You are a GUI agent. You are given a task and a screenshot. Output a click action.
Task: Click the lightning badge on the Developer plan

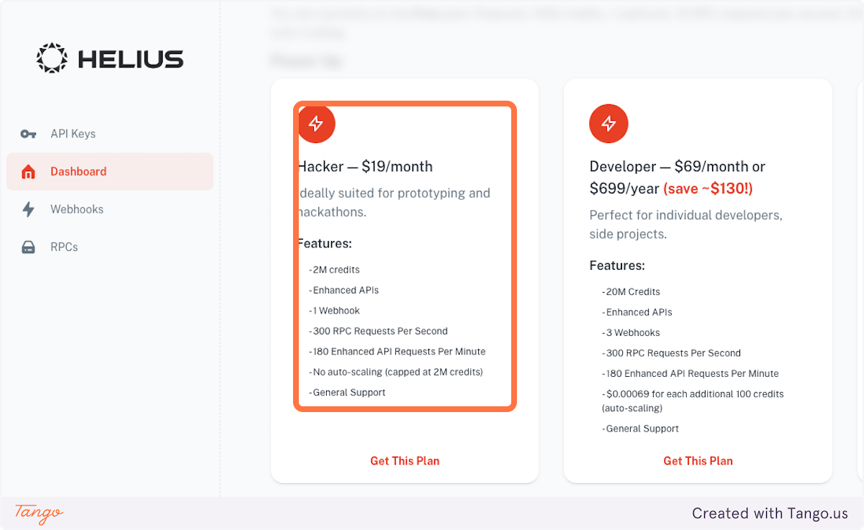click(608, 124)
